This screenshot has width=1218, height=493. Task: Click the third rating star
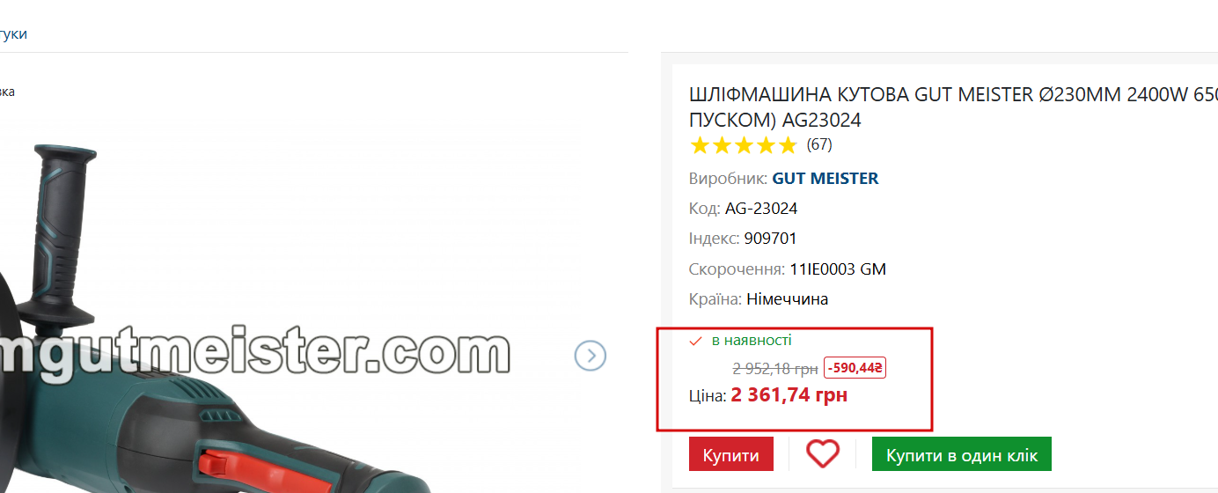[744, 145]
